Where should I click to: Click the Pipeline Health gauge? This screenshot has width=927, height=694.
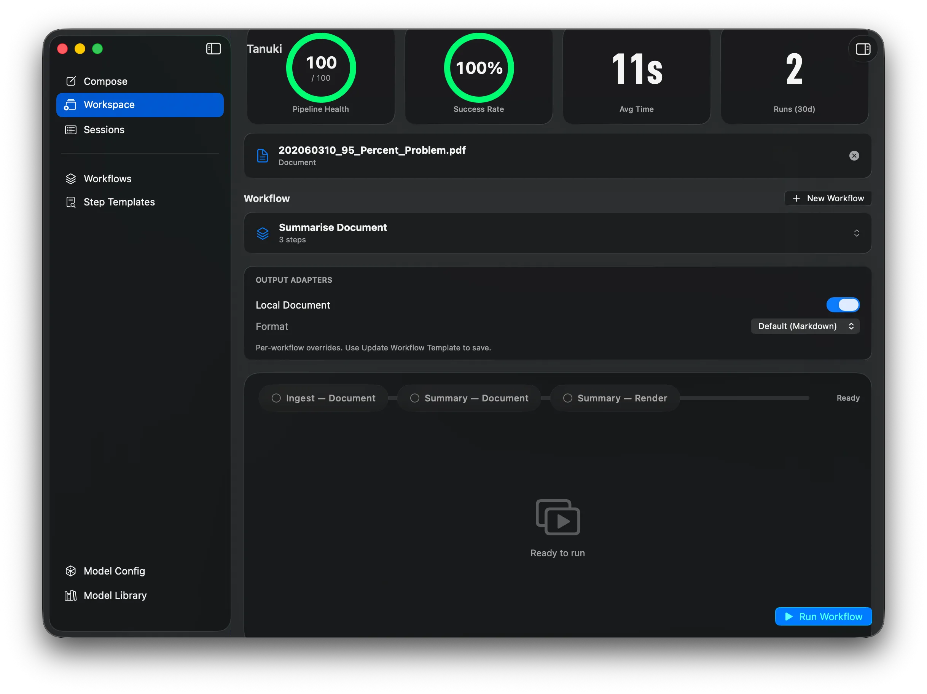click(x=320, y=68)
